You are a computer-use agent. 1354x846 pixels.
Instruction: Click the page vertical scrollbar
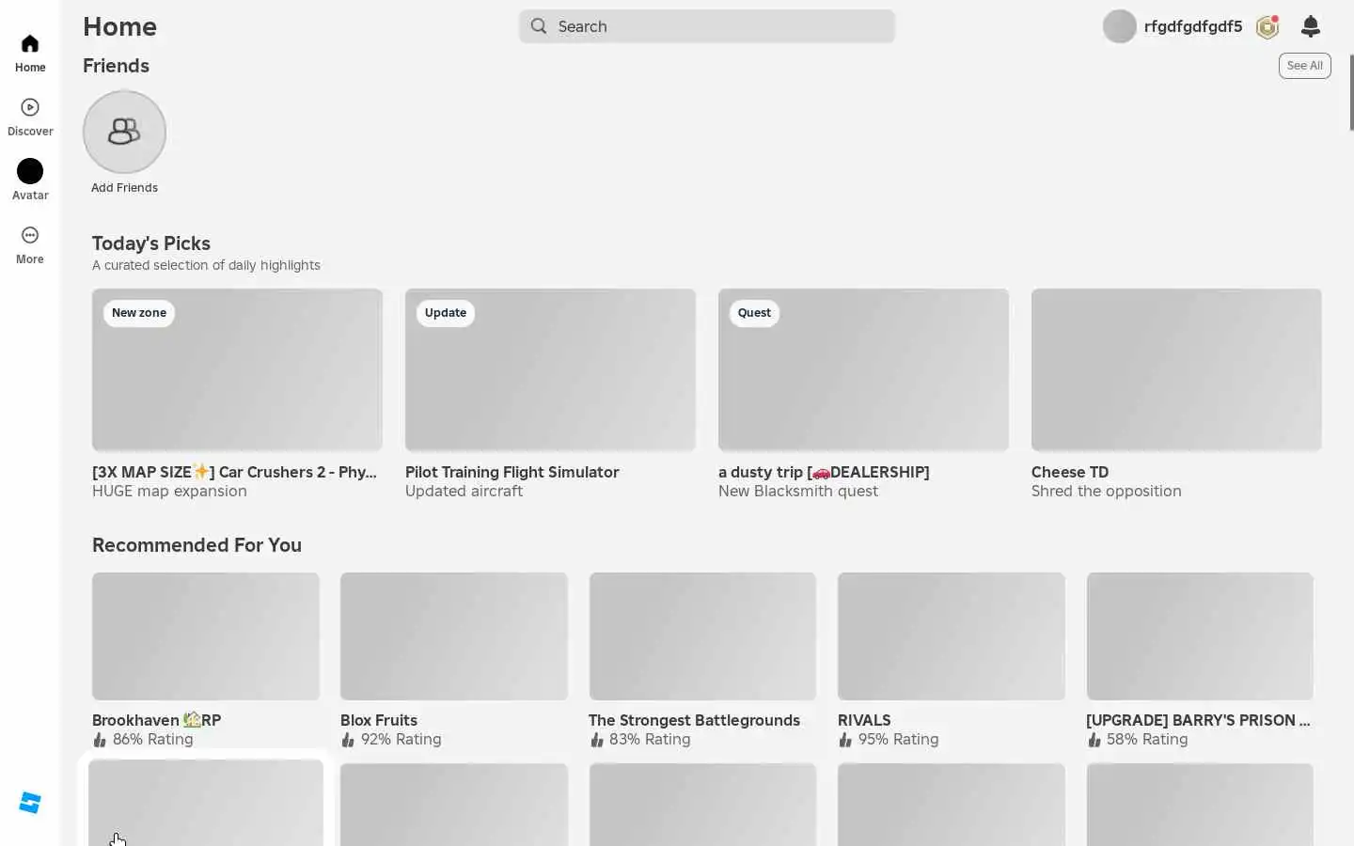pos(1351,92)
